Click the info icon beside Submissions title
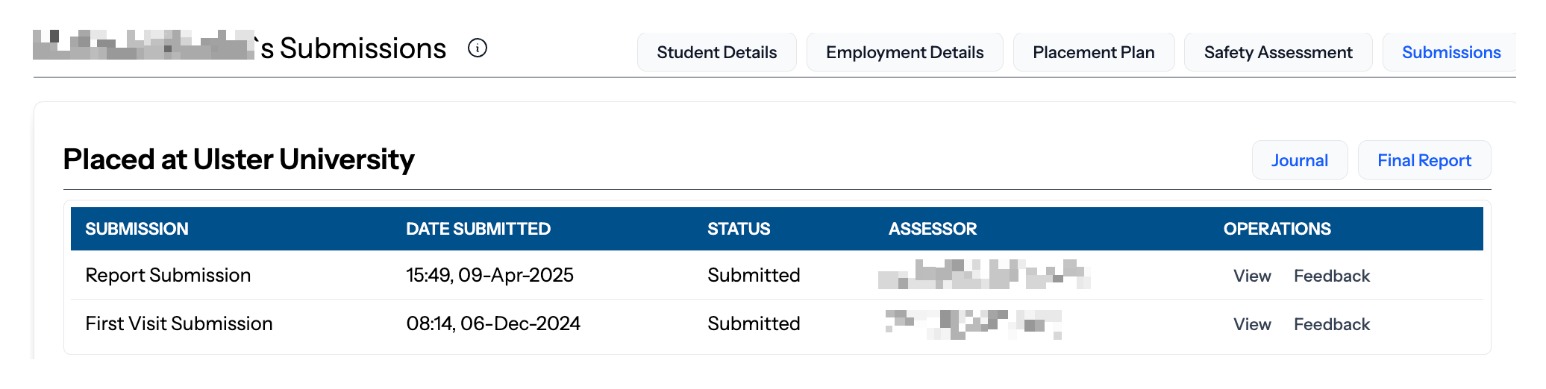The image size is (1546, 389). click(478, 48)
